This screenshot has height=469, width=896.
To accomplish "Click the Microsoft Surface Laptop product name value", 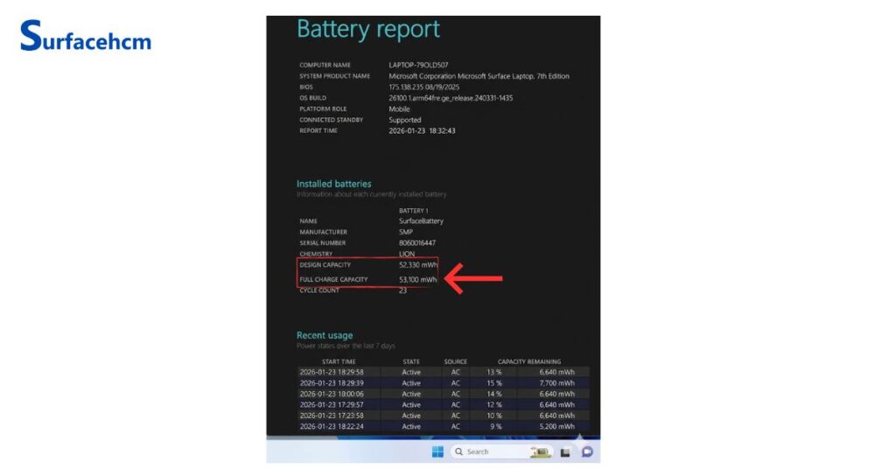I will click(479, 76).
